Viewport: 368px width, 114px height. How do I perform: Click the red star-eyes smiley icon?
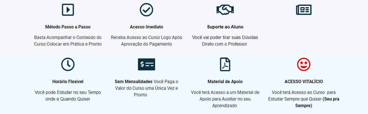click(x=304, y=64)
